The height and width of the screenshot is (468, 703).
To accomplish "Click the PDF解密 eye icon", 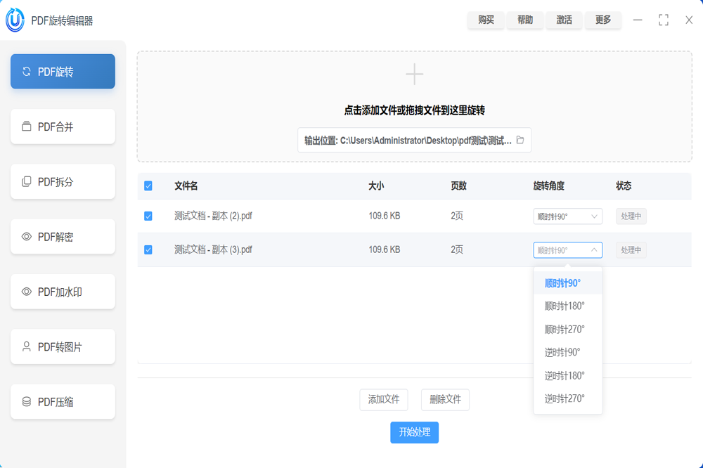I will (x=27, y=237).
